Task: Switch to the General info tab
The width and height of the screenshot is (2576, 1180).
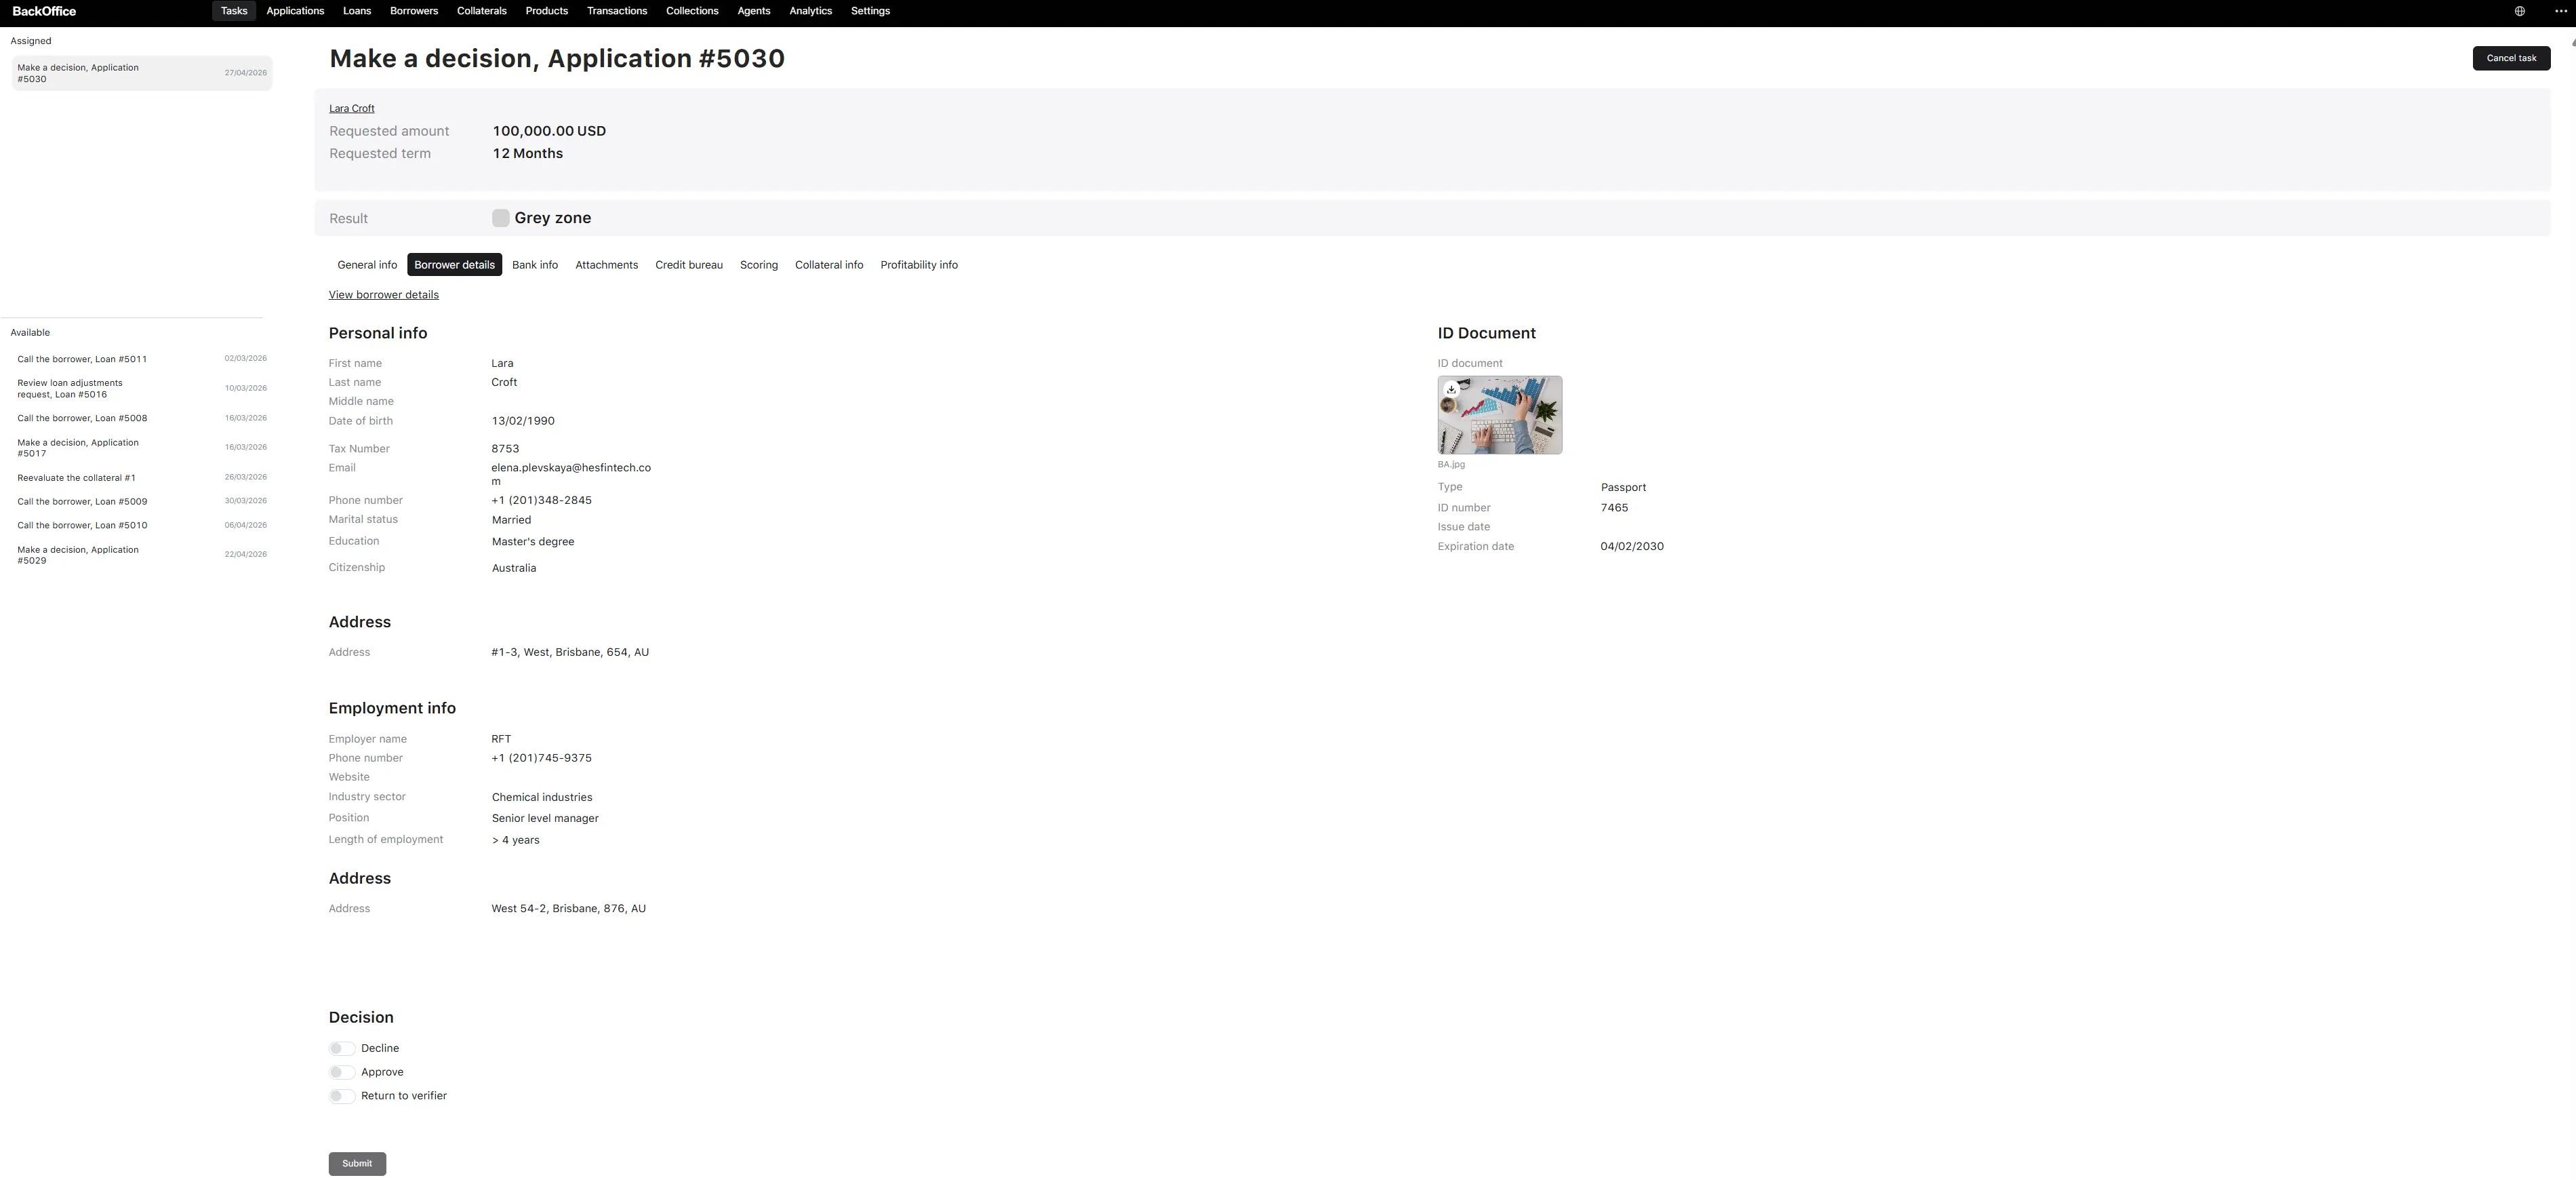Action: click(367, 265)
